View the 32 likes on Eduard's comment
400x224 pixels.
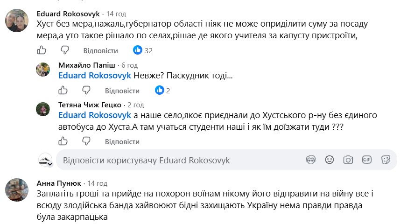[143, 50]
